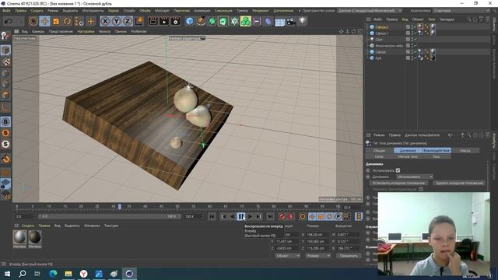Open the Динамика mode dropdown
This screenshot has height=280, width=498.
[415, 177]
